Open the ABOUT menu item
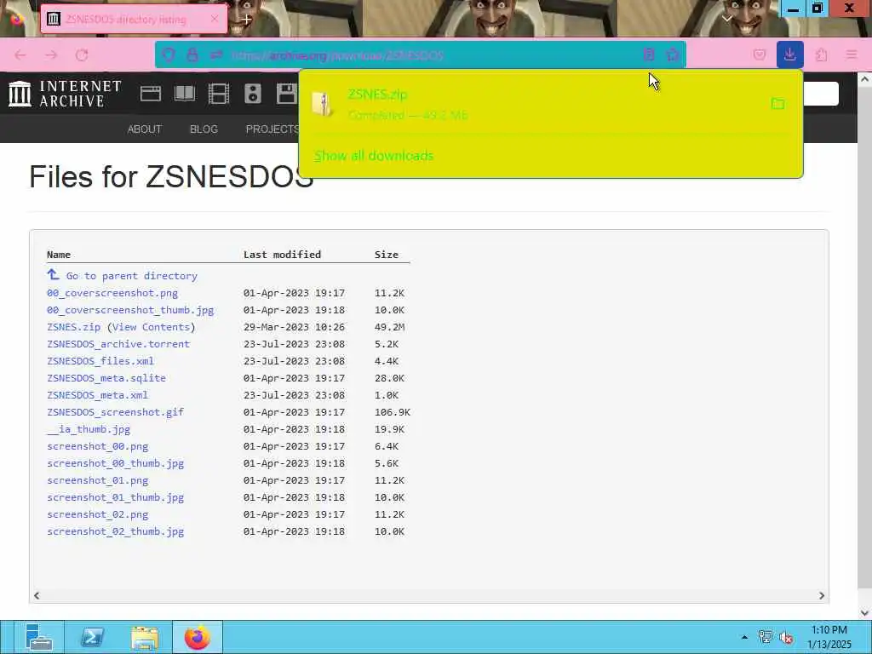Screen dimensions: 872x654 tap(145, 129)
